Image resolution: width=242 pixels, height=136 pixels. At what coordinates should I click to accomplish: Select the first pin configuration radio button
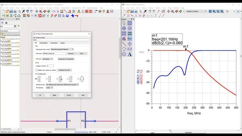point(36,79)
